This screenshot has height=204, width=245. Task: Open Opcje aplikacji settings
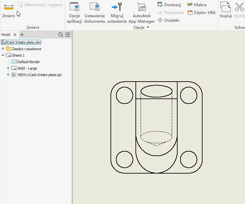click(x=74, y=13)
